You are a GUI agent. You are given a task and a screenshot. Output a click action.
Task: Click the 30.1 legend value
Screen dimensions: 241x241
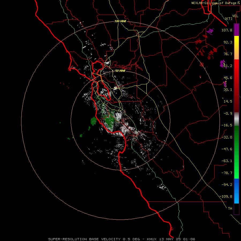point(228,90)
